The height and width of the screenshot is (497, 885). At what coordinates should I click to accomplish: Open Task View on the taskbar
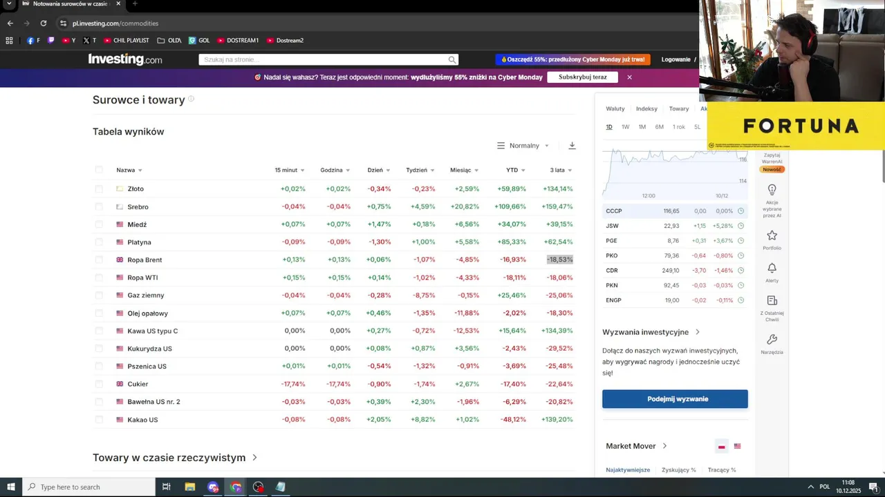(166, 487)
